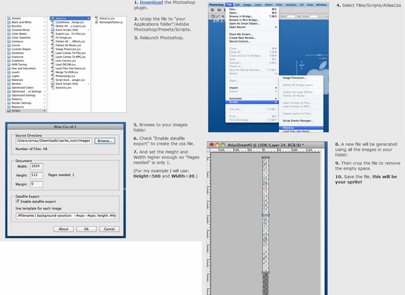The height and width of the screenshot is (295, 405).
Task: Click the Actions folder icon in Finder
Action: [x=9, y=18]
